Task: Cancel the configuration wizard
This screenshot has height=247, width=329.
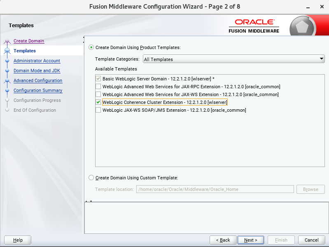Action: pyautogui.click(x=311, y=240)
